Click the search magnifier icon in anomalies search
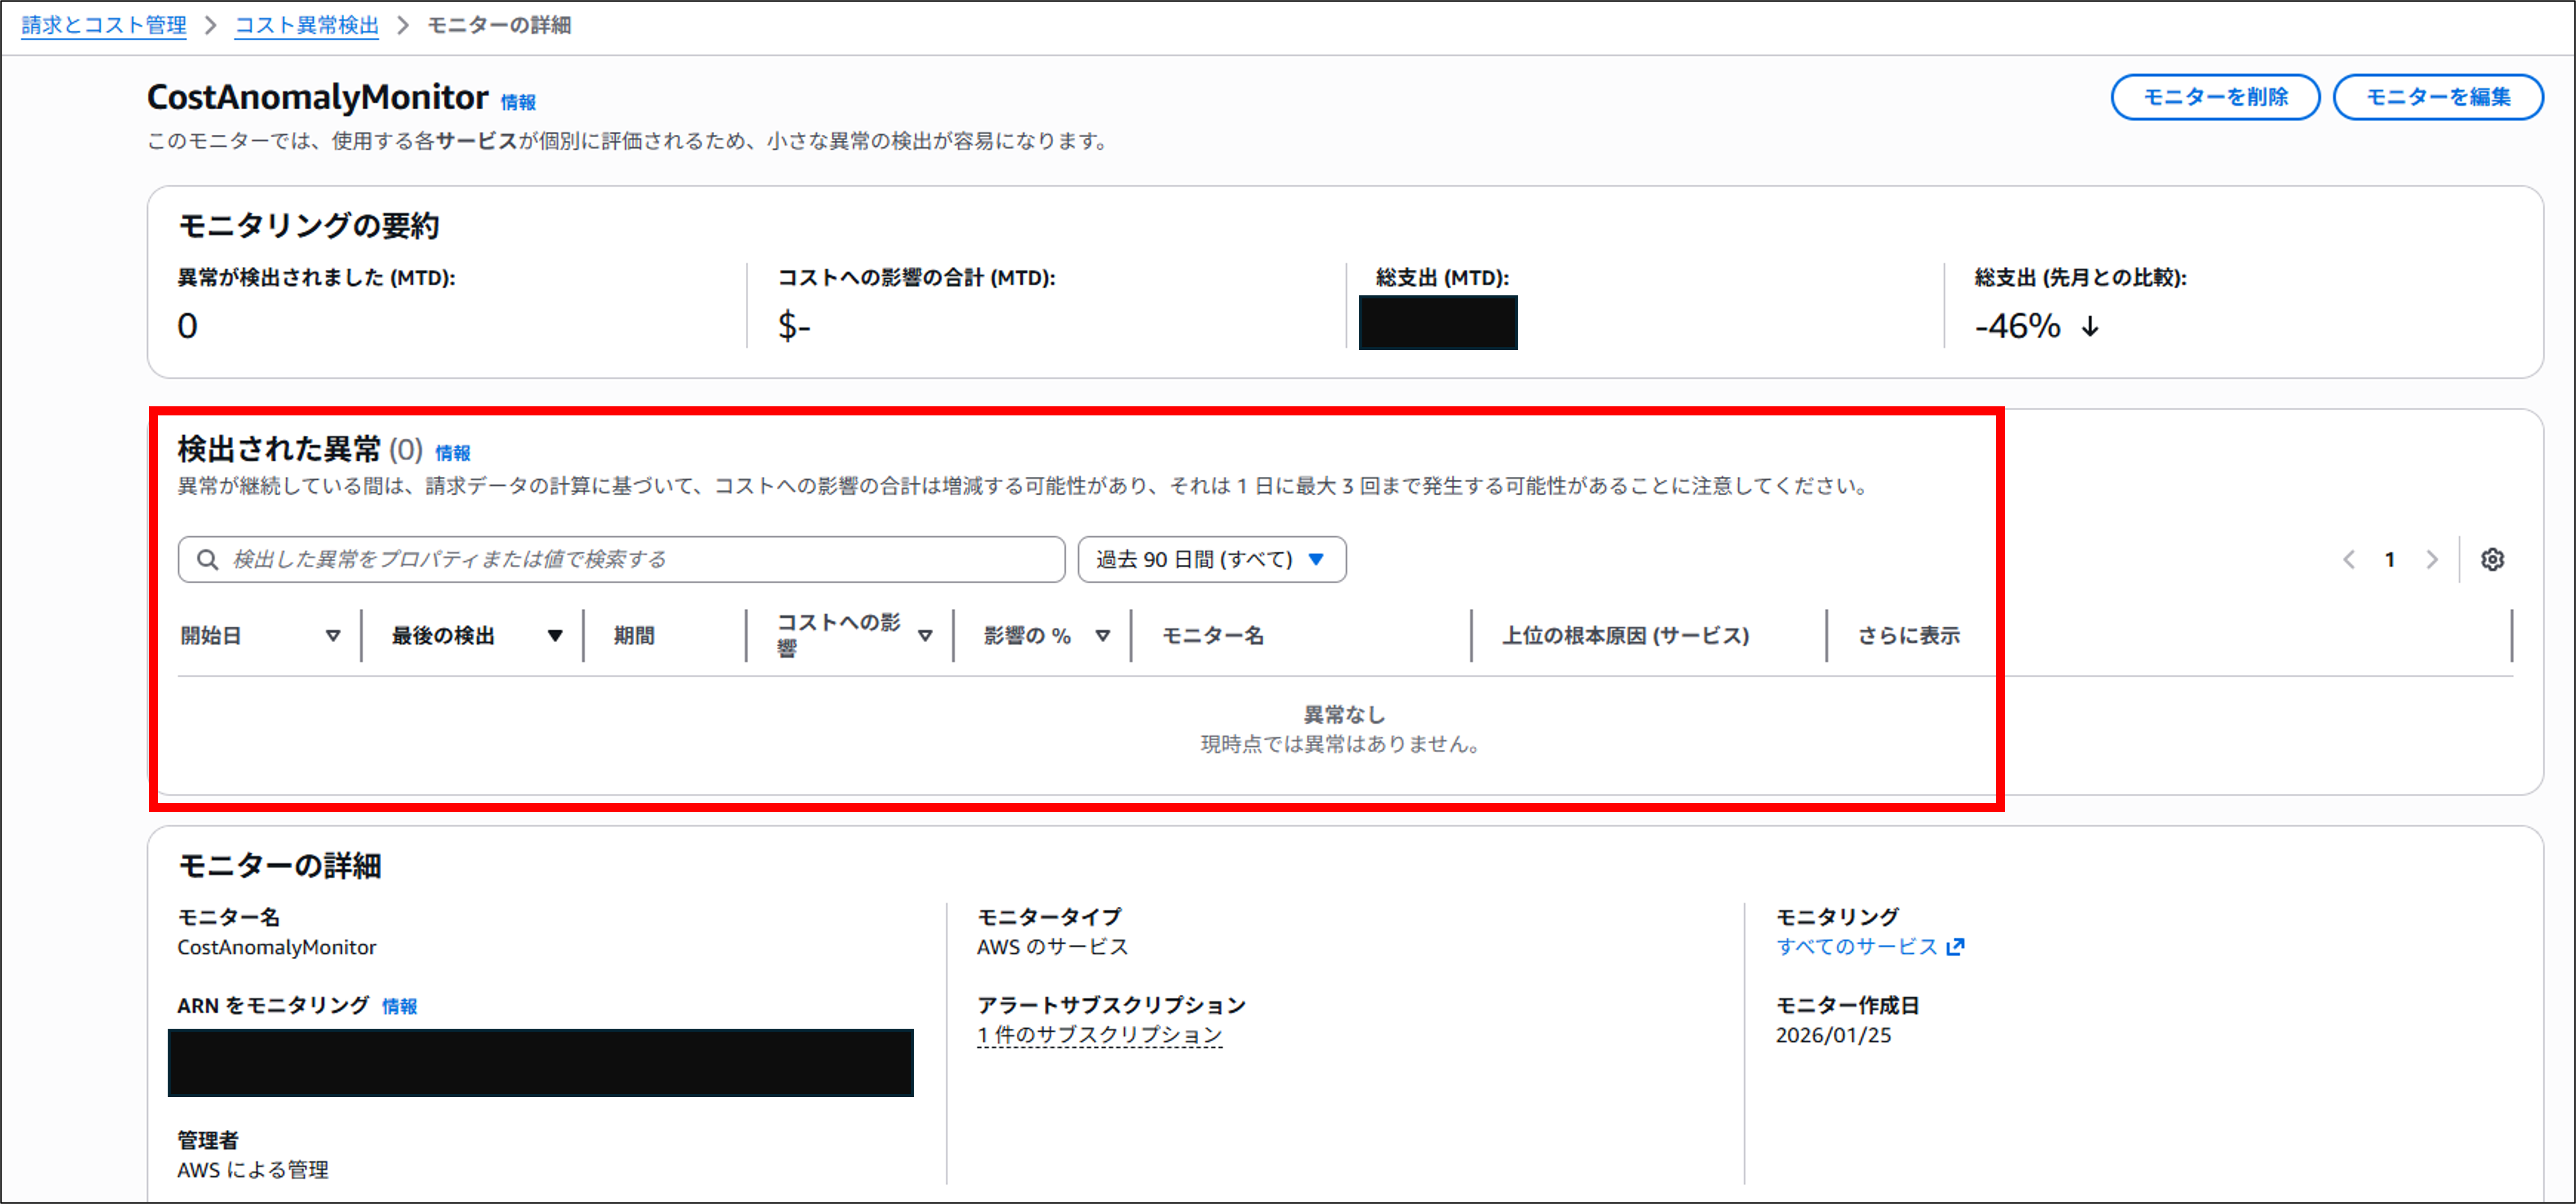Screen dimensions: 2576x1204 click(x=207, y=560)
